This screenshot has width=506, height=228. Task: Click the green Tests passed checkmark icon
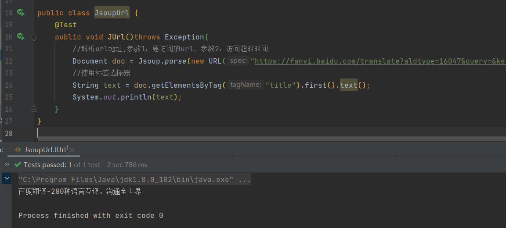pos(18,164)
